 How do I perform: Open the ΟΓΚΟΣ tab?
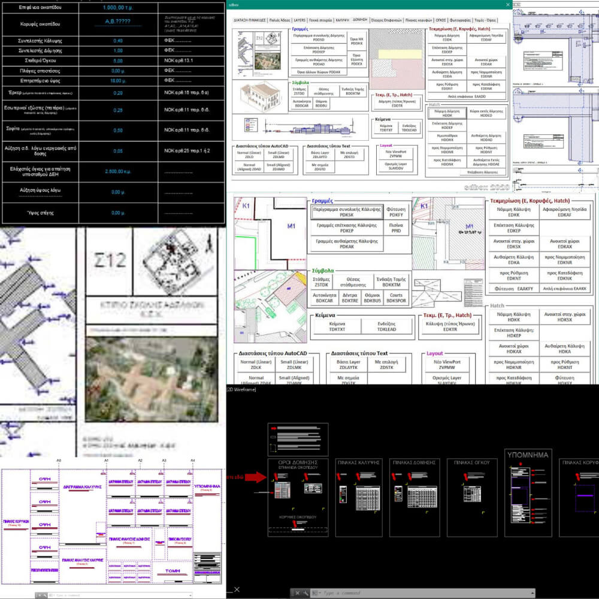point(441,20)
